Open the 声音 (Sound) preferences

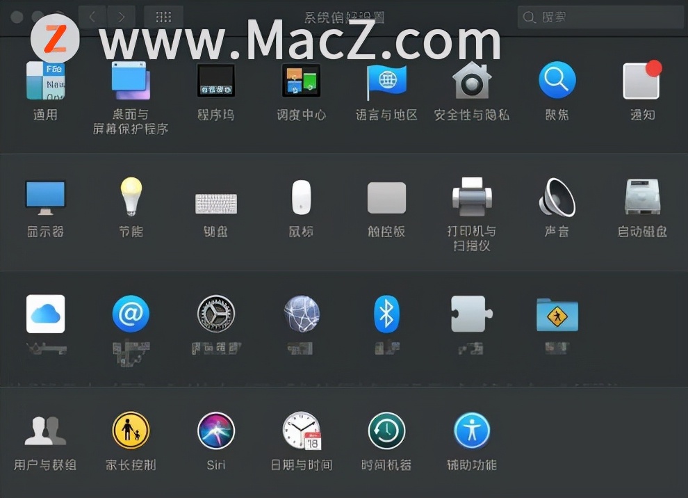pos(556,200)
